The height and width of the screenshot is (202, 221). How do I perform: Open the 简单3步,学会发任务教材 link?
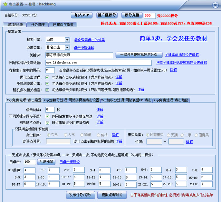click(x=173, y=39)
